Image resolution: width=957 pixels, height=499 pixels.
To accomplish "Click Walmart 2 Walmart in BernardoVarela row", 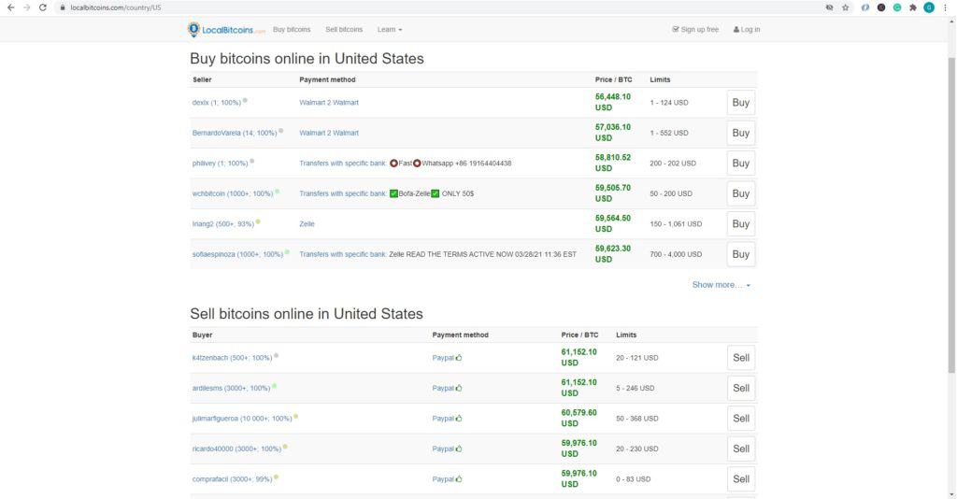I will [329, 133].
